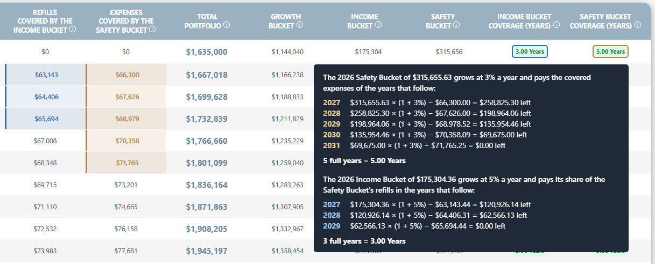Click the $1,307,905 growth bucket value
The width and height of the screenshot is (655, 264).
pos(287,207)
